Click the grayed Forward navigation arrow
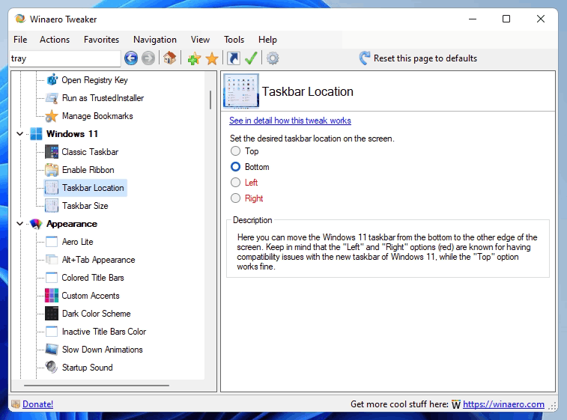Screen dimensions: 567x420 [x=148, y=58]
